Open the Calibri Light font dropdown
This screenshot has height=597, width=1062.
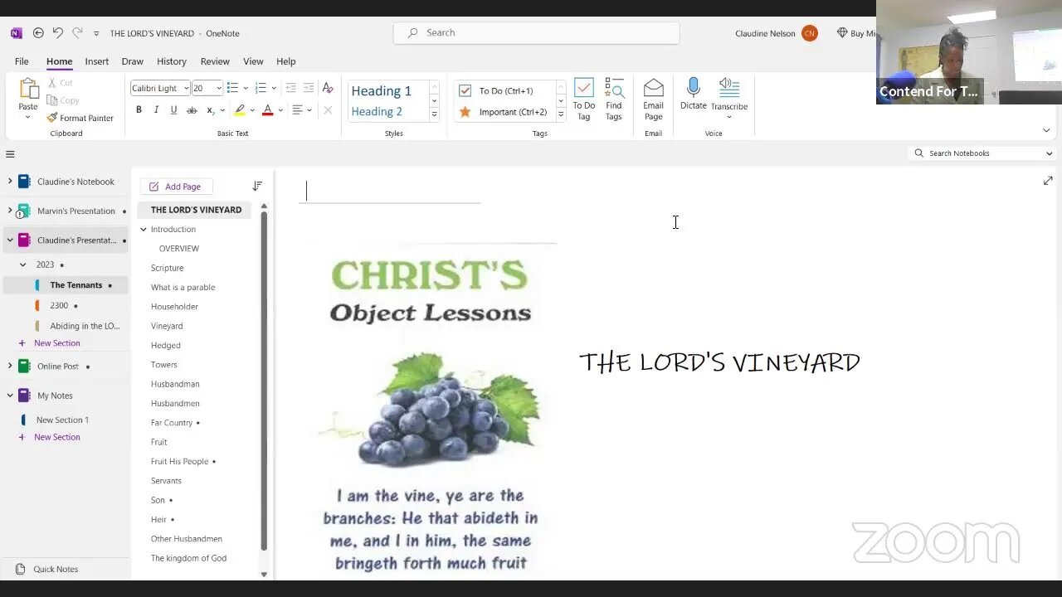click(x=186, y=88)
